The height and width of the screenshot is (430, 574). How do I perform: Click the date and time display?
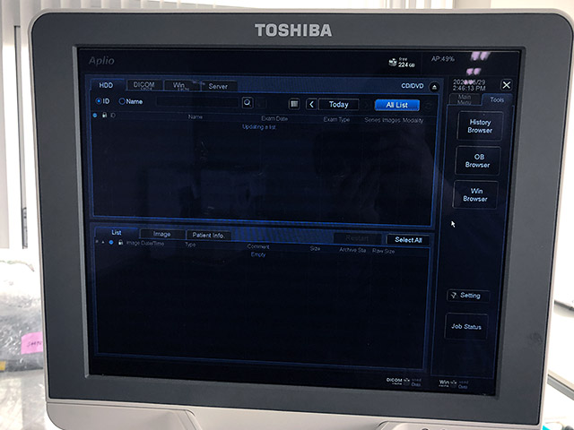[469, 85]
